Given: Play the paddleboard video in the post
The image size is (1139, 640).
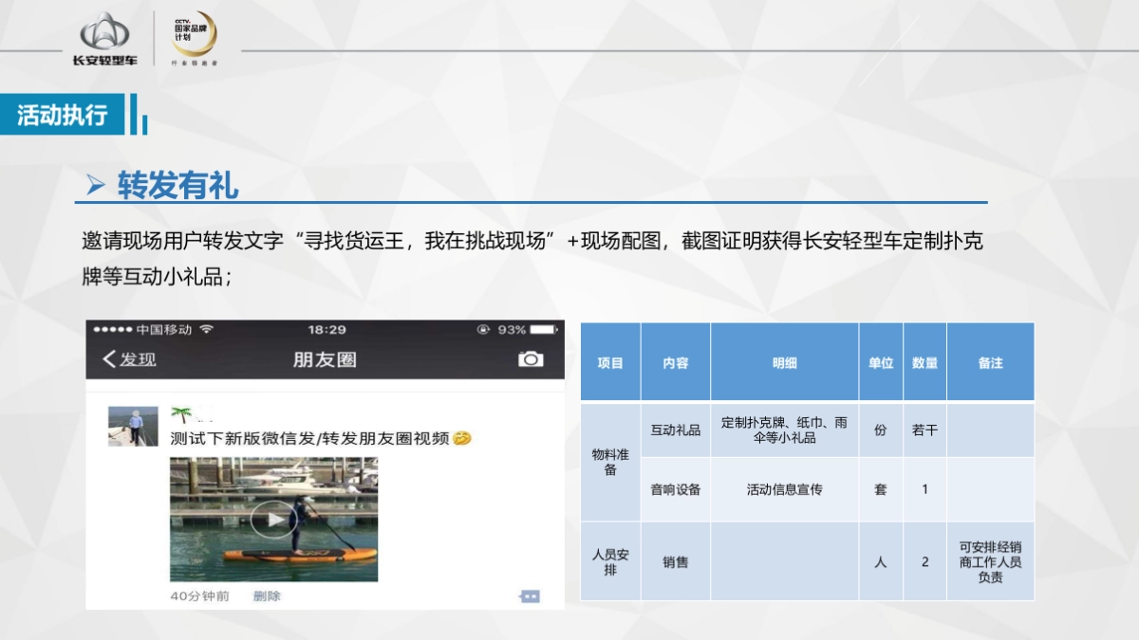Looking at the screenshot, I should [x=275, y=519].
